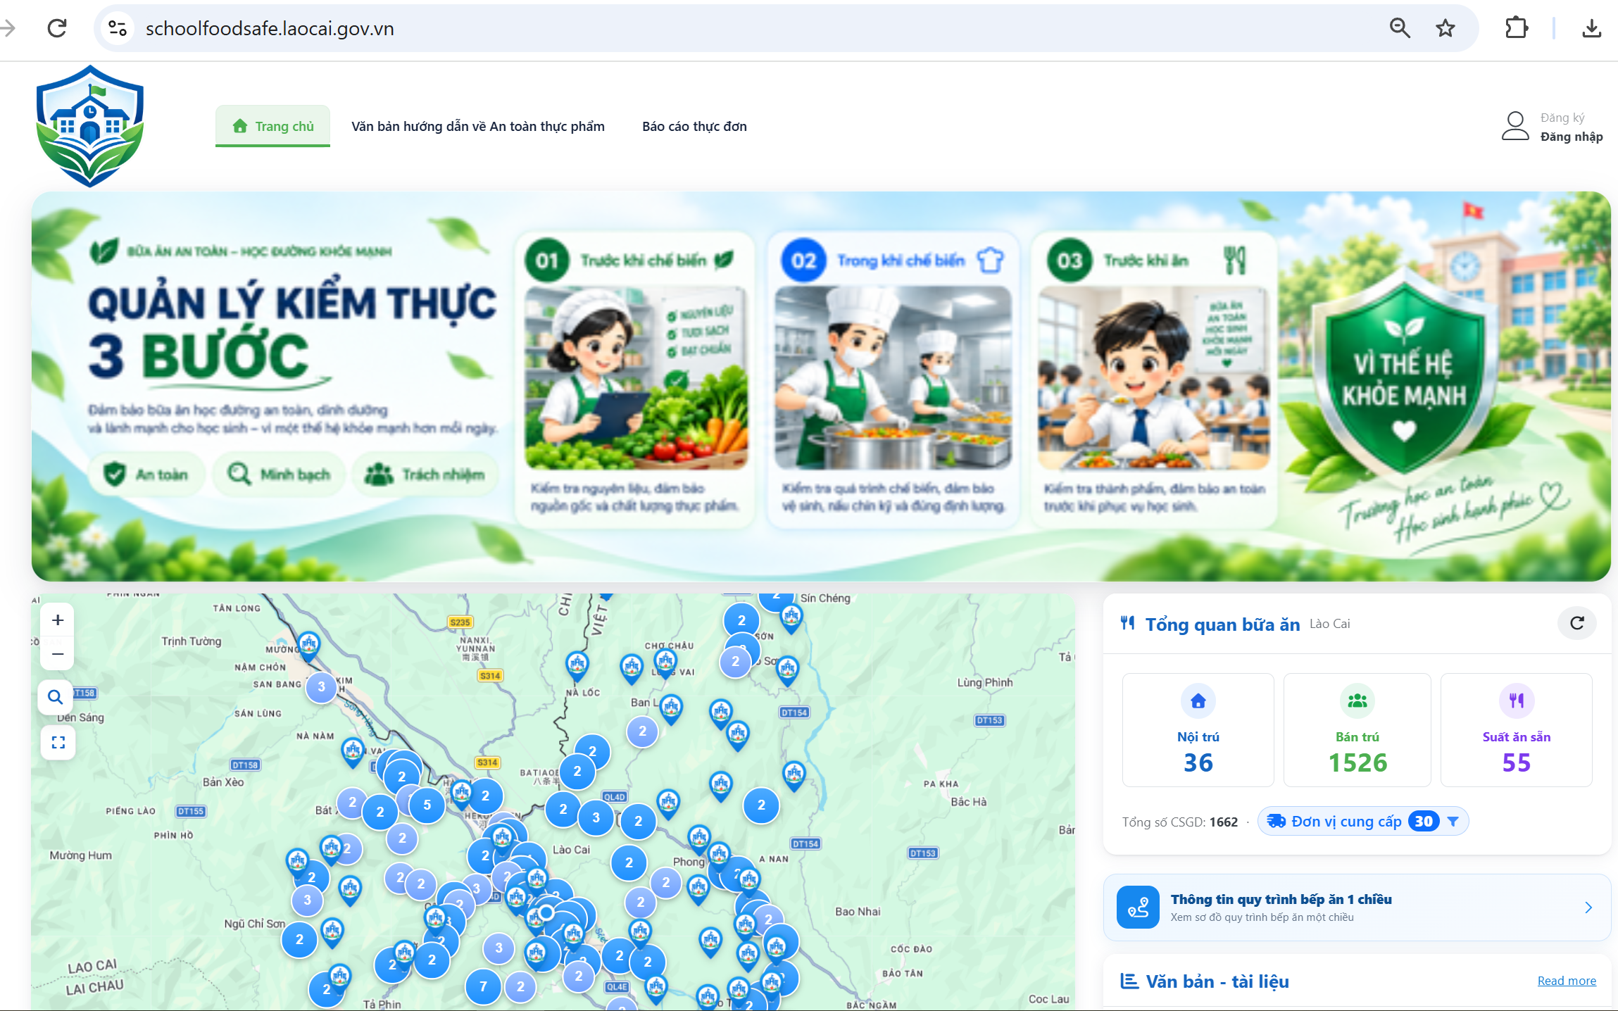Click the Văn bản - tài liệu heading
The width and height of the screenshot is (1618, 1011).
(x=1217, y=981)
